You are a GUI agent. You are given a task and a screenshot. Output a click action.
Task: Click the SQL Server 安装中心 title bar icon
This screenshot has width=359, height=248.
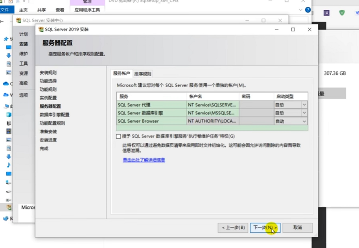18,20
